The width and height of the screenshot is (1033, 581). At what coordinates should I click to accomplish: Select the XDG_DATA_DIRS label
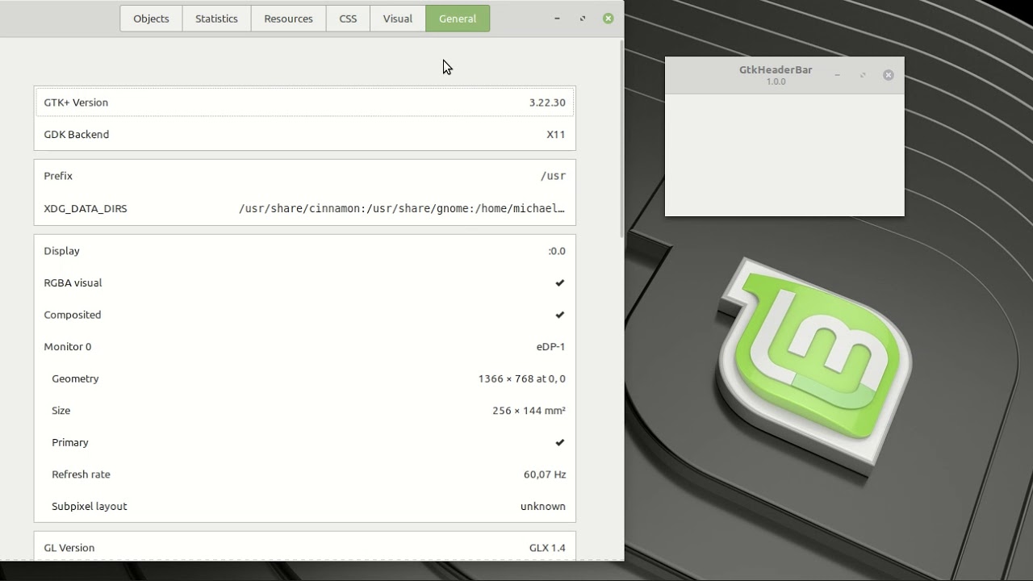tap(86, 208)
